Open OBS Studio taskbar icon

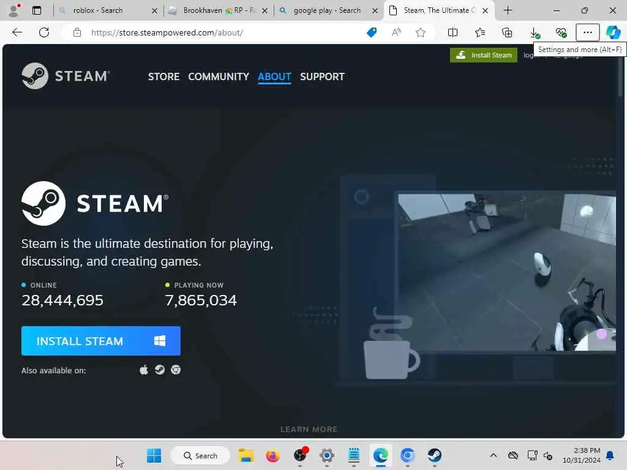click(x=300, y=455)
